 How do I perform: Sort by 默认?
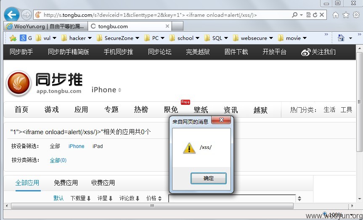click(x=58, y=198)
